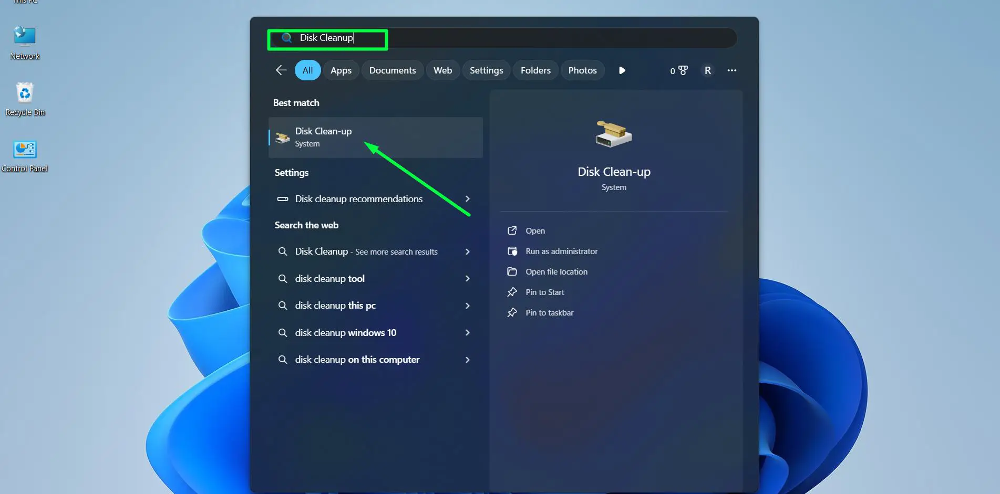Open search options via ellipsis icon
The height and width of the screenshot is (494, 1000).
coord(732,70)
